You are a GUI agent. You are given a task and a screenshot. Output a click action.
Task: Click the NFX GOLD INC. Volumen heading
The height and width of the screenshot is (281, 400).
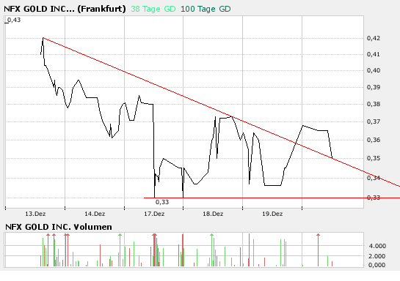pyautogui.click(x=59, y=227)
